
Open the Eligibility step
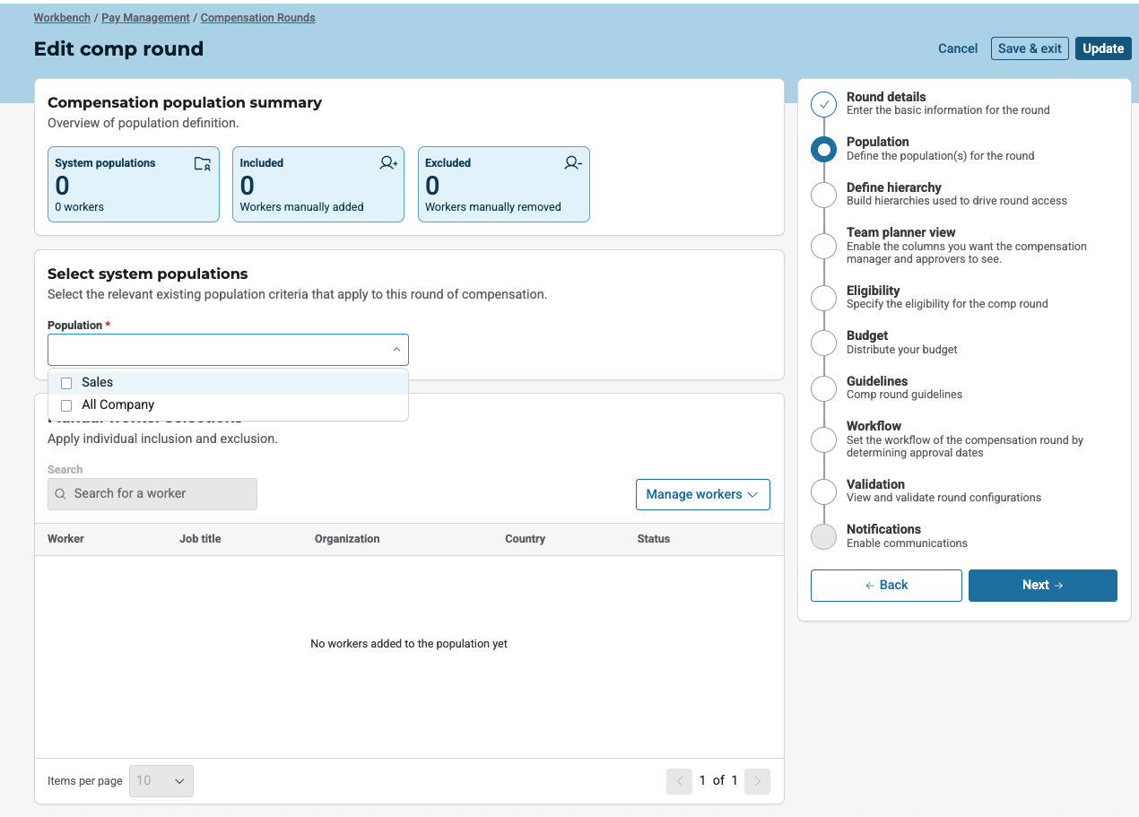pyautogui.click(x=873, y=291)
